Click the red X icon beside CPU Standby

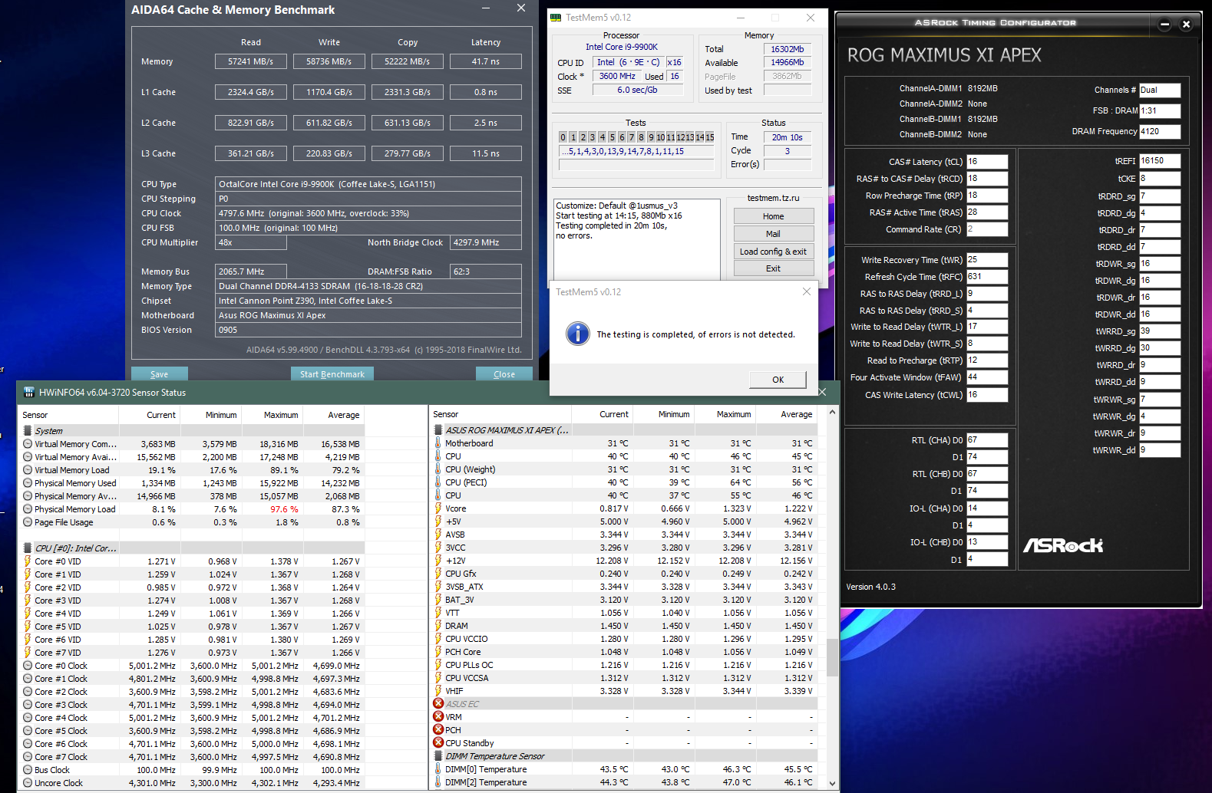438,743
